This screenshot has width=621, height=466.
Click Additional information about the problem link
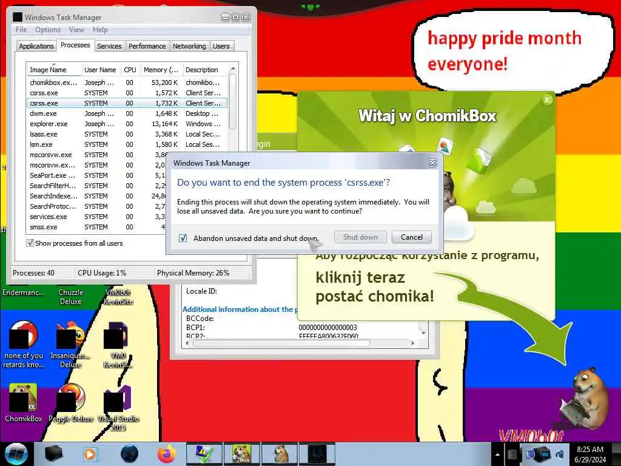point(239,309)
